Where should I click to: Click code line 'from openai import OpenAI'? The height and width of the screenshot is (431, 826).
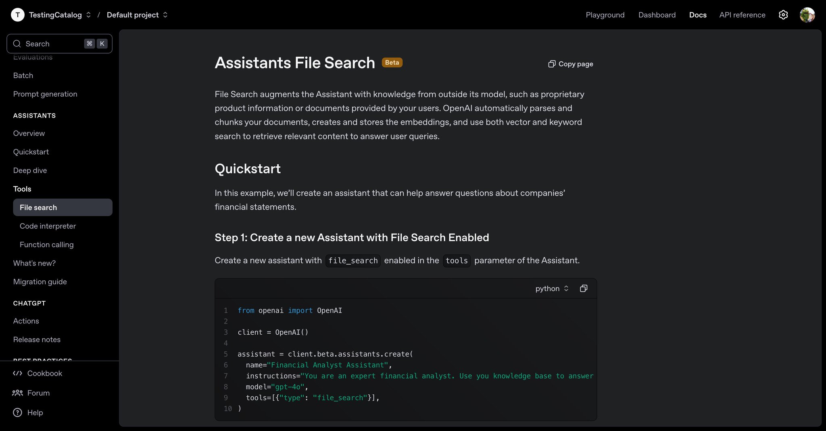pos(290,311)
